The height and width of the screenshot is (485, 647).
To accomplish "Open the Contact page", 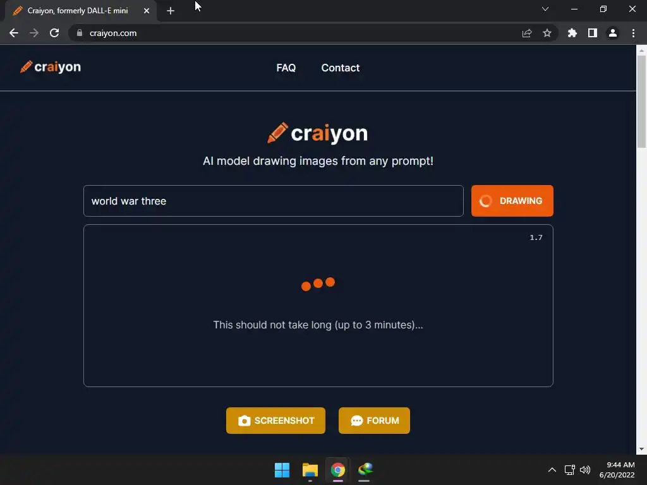I will 341,68.
